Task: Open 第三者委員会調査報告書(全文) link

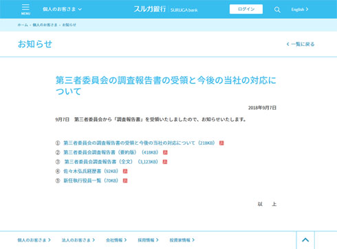Action: [x=111, y=162]
